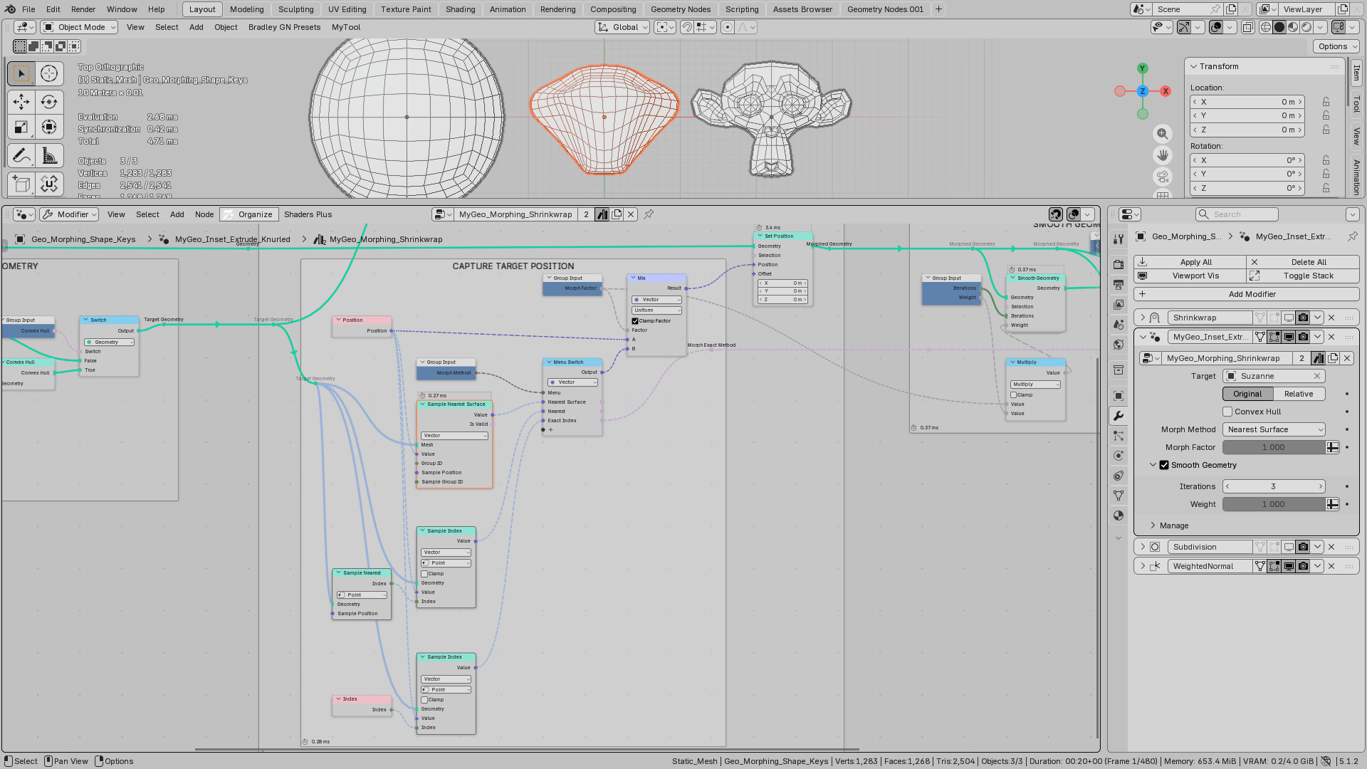This screenshot has width=1367, height=769.
Task: Toggle Clamp Factor in Mix node
Action: [635, 321]
